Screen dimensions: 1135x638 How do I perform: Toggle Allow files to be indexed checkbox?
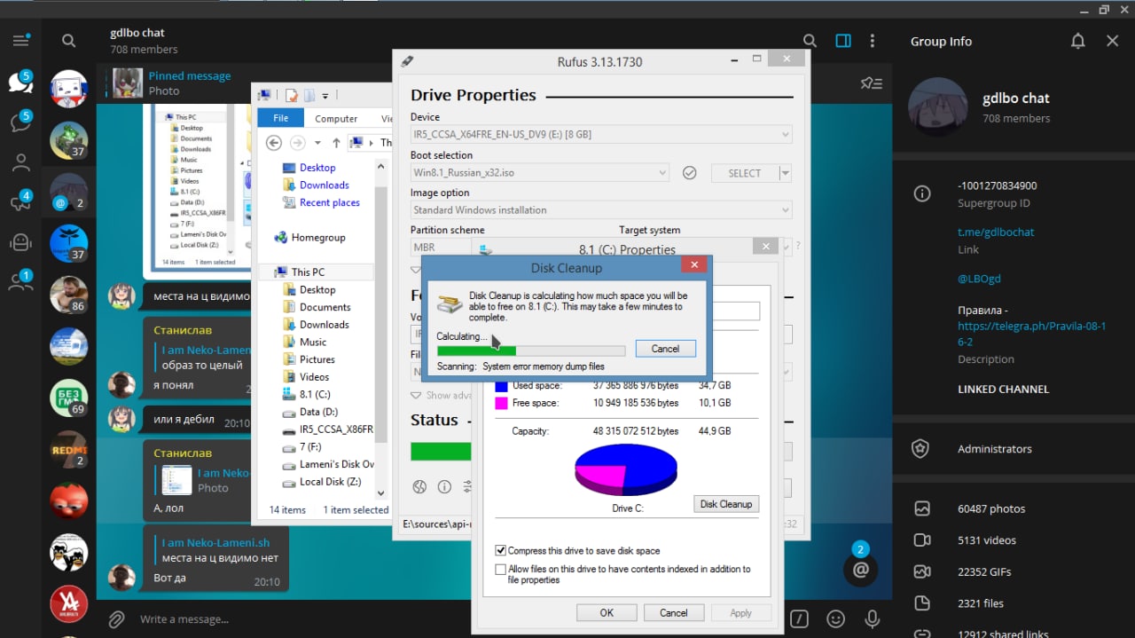click(501, 570)
